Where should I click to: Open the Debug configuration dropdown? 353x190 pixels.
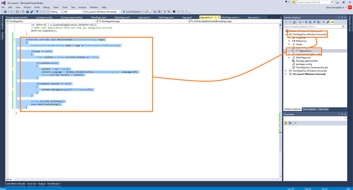[61, 12]
